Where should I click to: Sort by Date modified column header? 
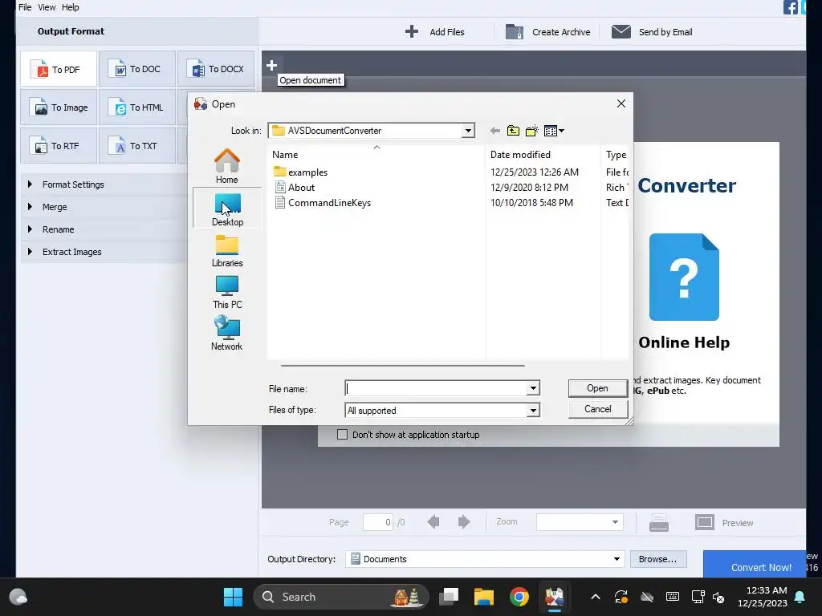(x=543, y=155)
